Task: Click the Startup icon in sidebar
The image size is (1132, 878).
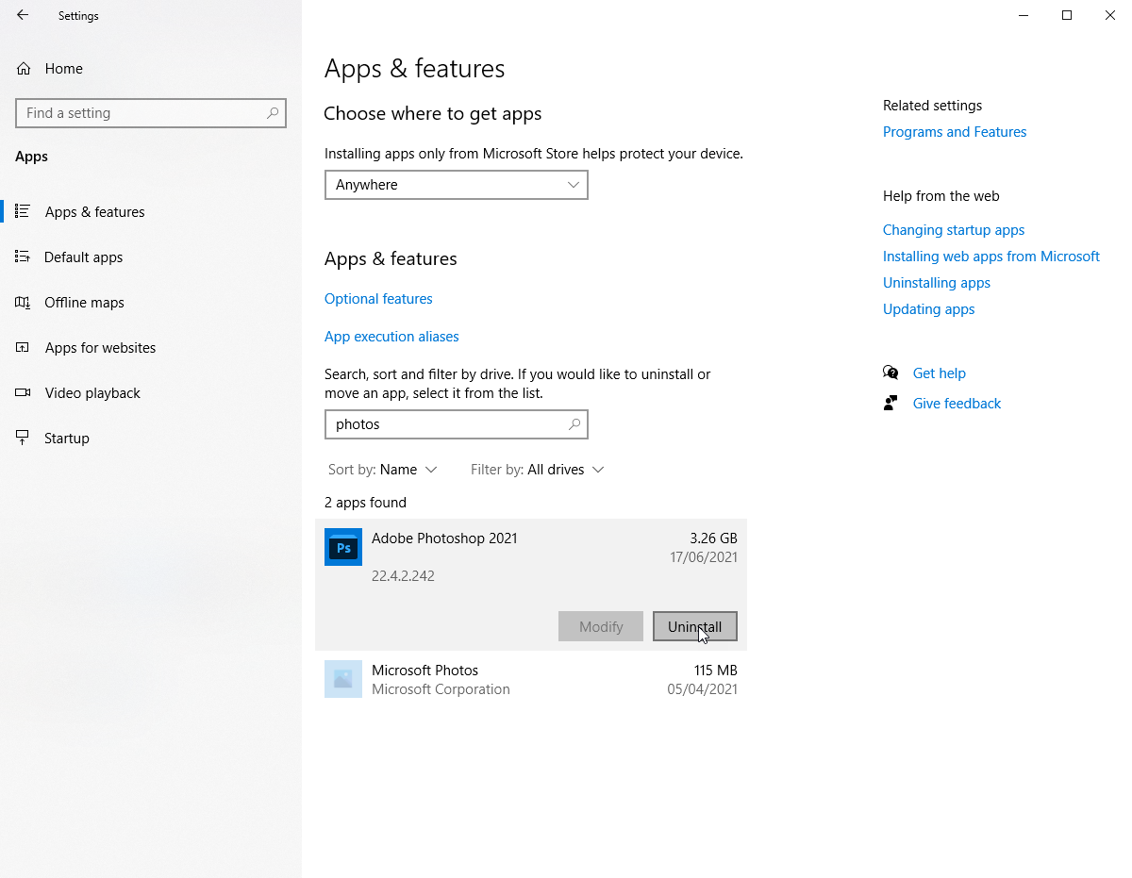Action: tap(24, 438)
